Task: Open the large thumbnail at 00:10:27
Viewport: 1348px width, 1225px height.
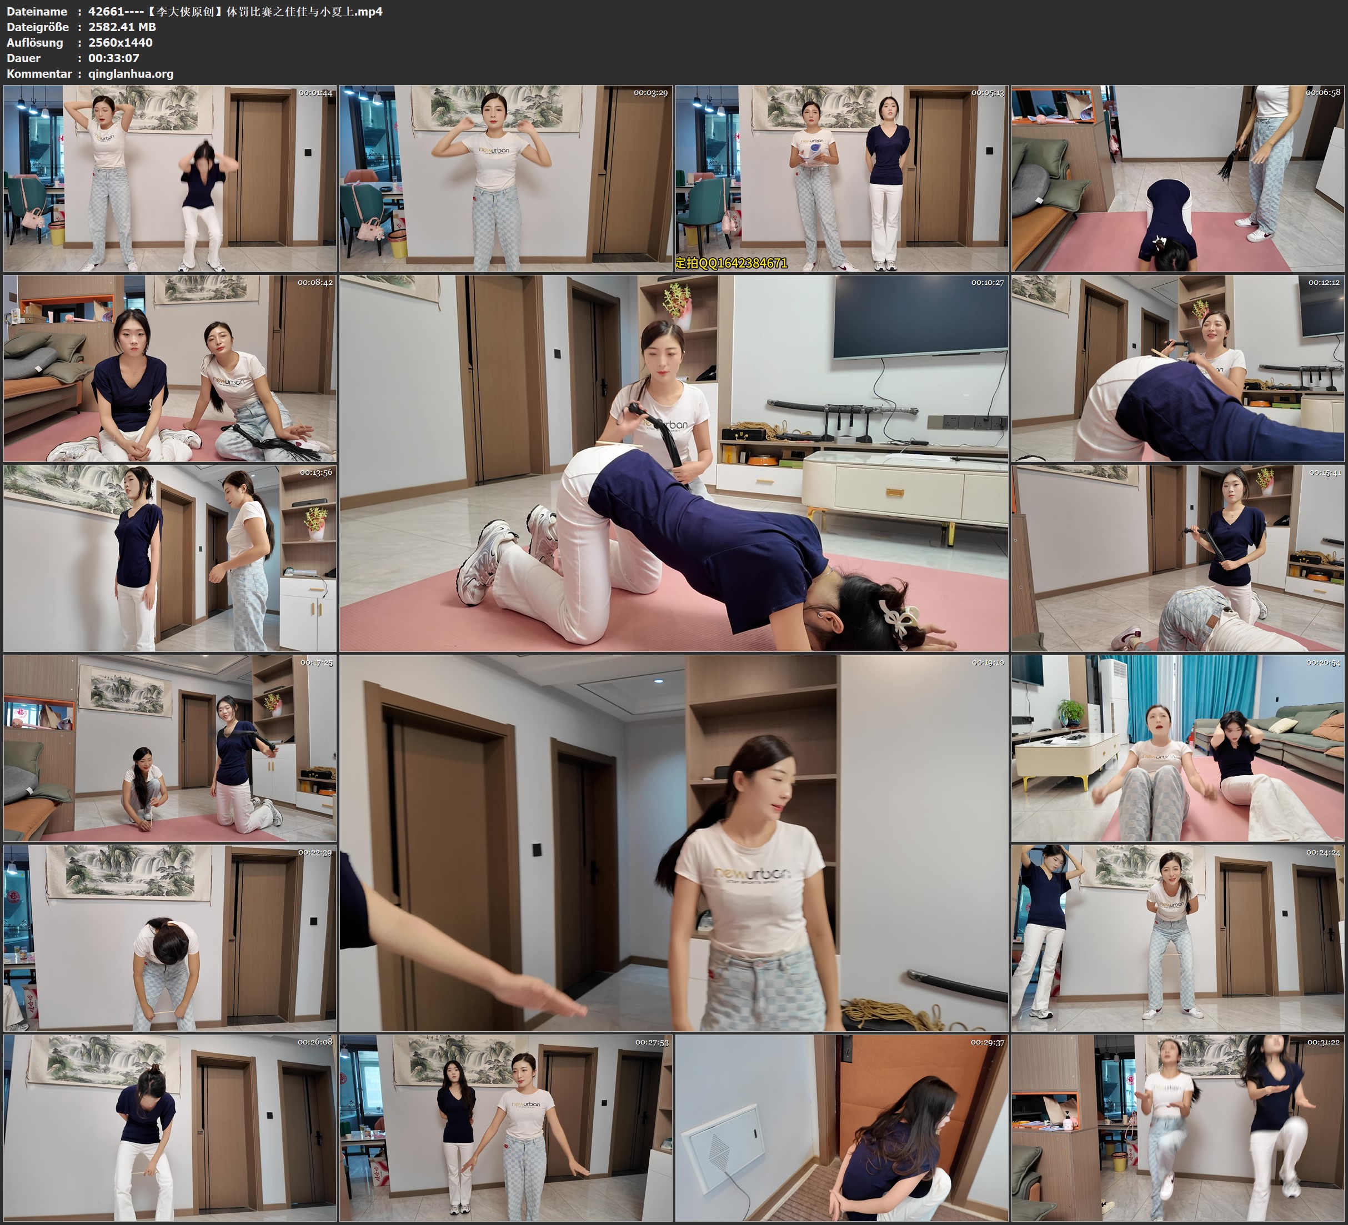Action: pyautogui.click(x=674, y=463)
